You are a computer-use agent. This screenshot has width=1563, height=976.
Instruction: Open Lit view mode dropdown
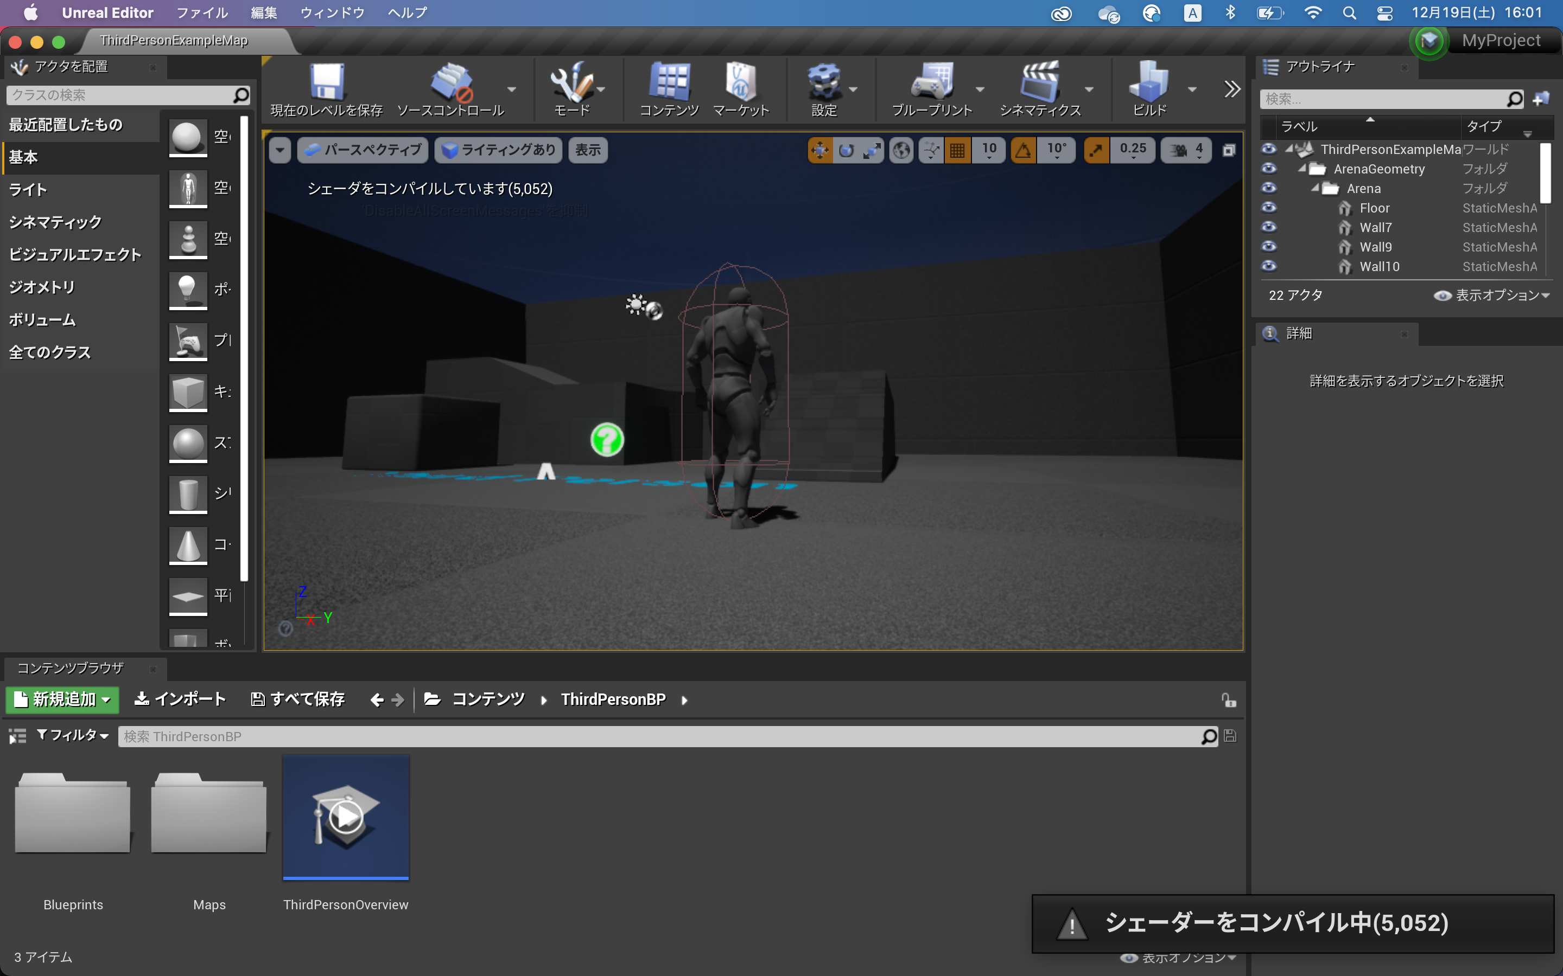click(499, 150)
